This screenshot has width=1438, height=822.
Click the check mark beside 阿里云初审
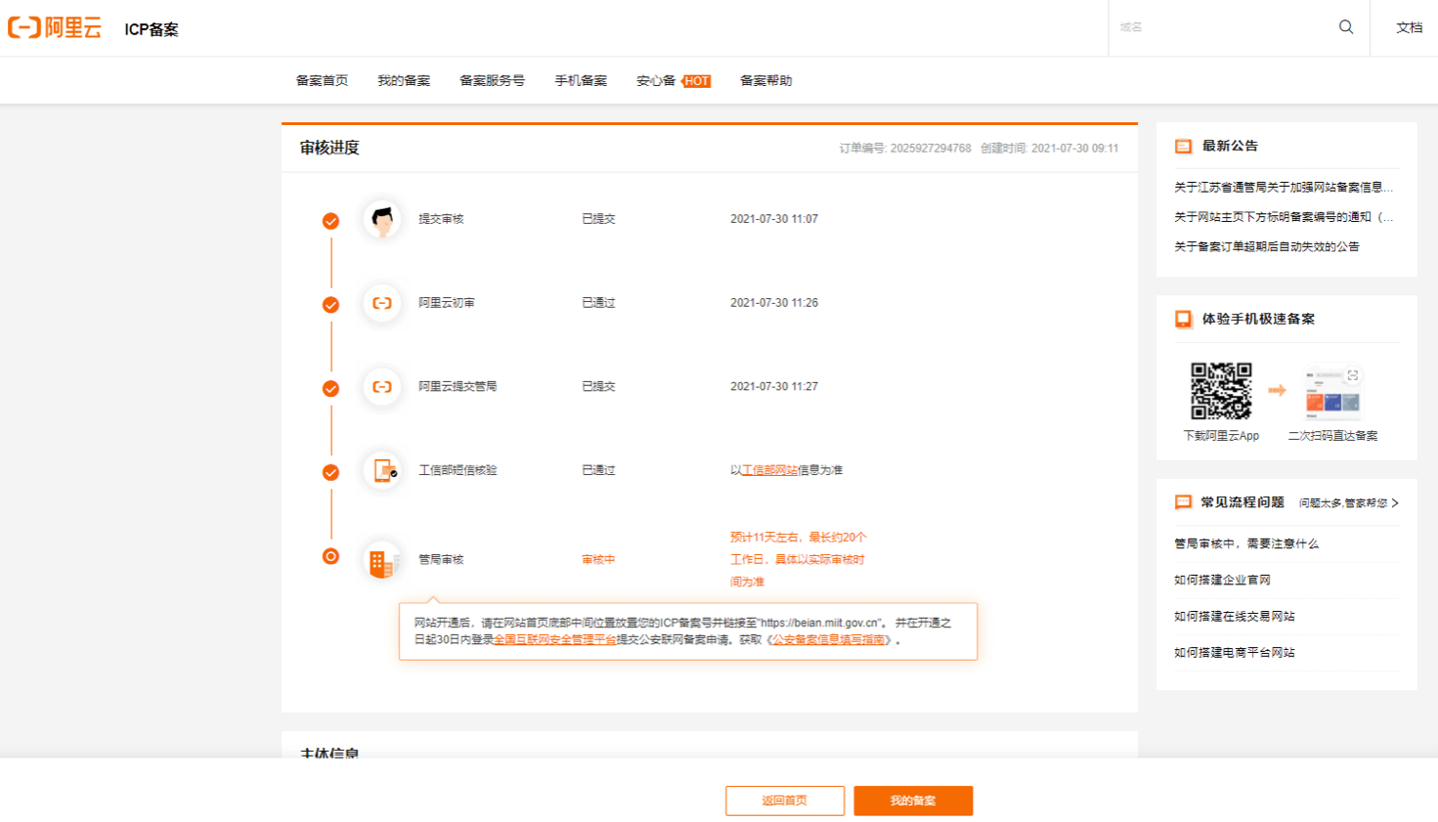click(330, 305)
